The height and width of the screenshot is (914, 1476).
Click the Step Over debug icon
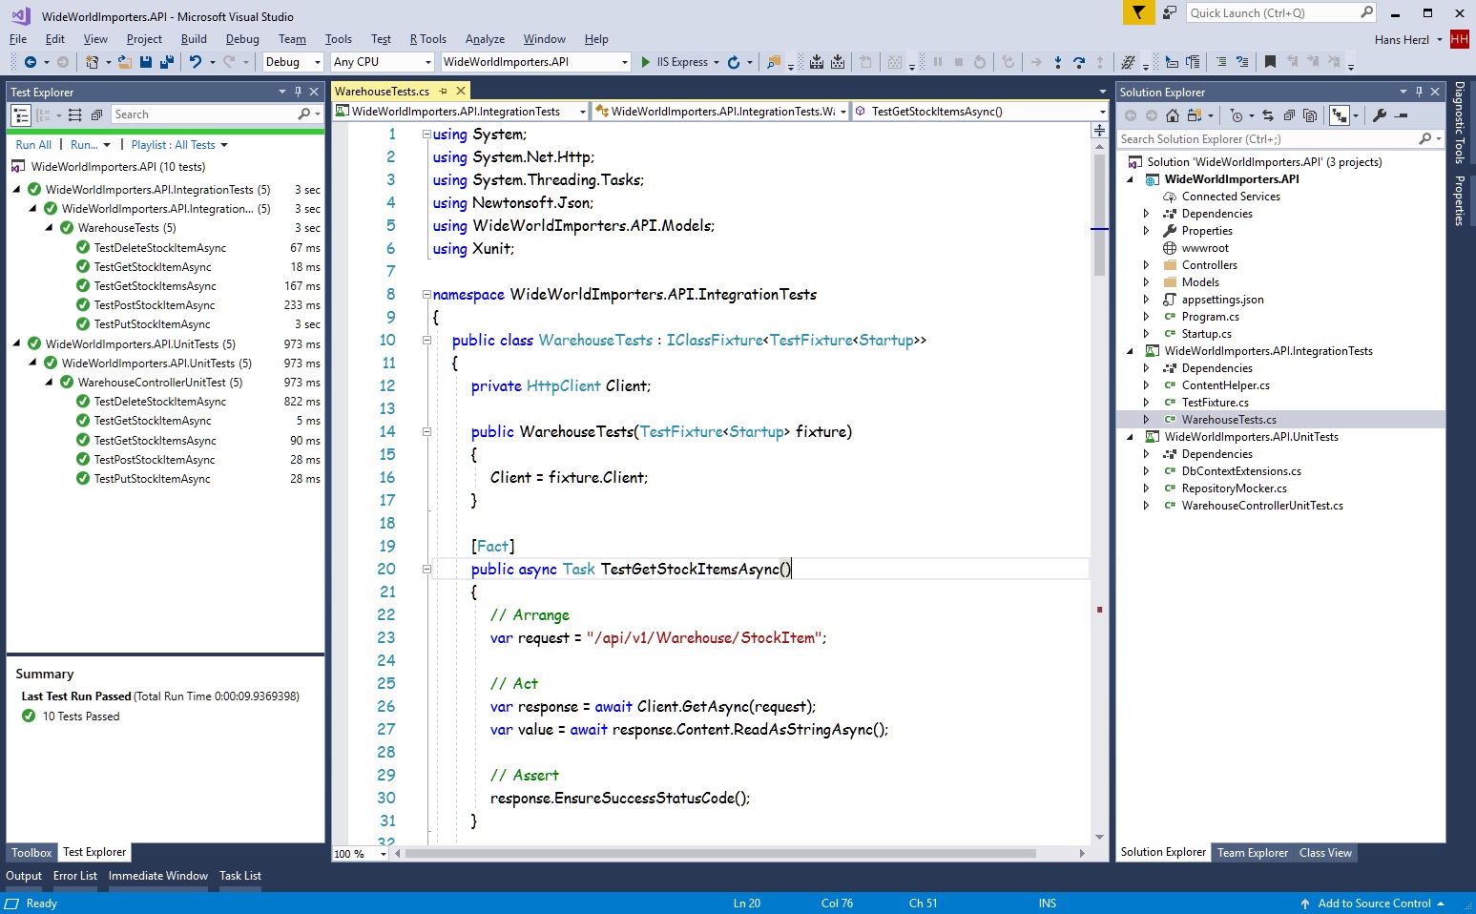point(1078,62)
